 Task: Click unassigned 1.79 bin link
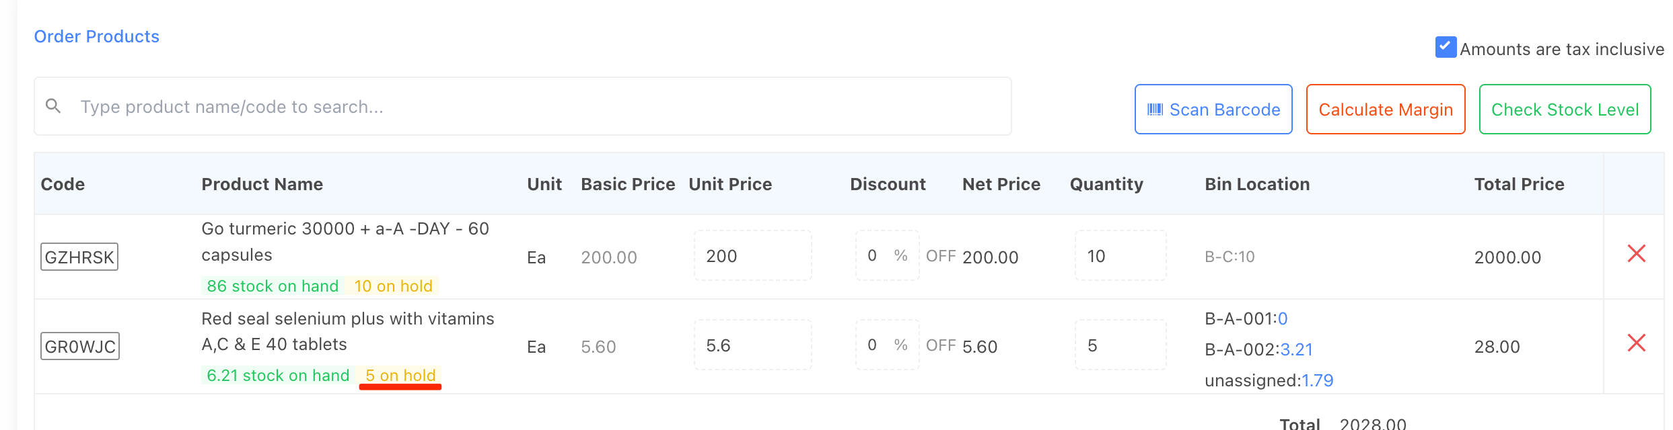click(1317, 381)
